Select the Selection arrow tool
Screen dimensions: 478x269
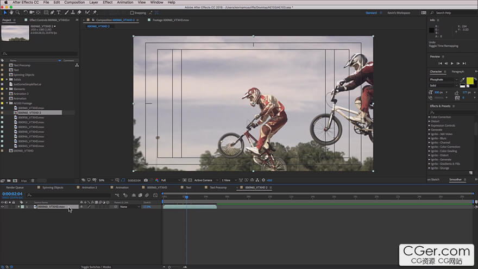click(x=5, y=12)
